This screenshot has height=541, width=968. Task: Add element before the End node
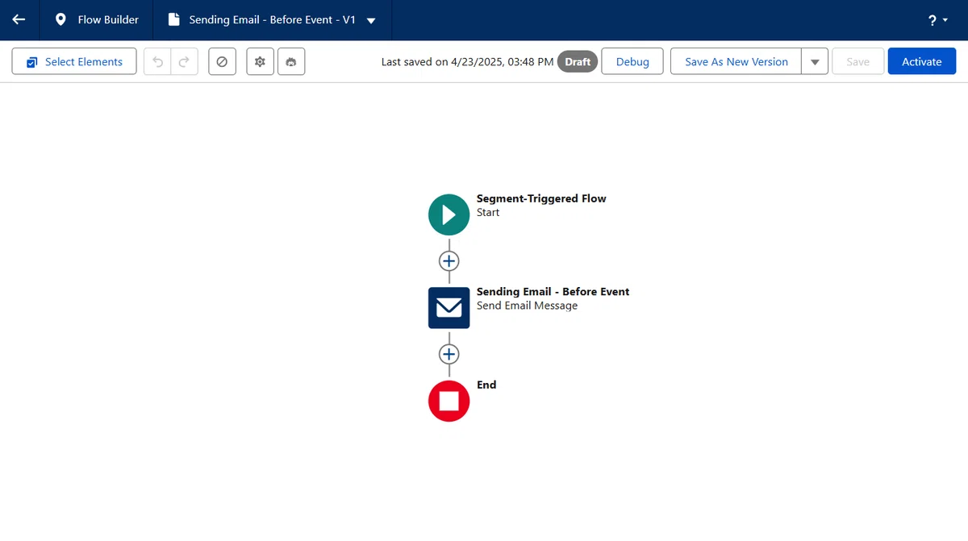click(x=449, y=354)
